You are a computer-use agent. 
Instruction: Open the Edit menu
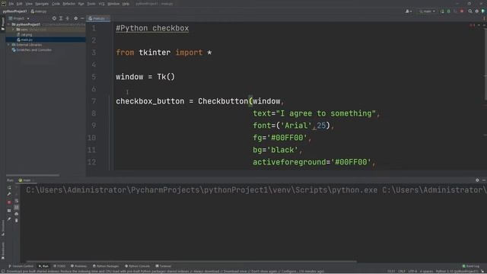pos(19,4)
